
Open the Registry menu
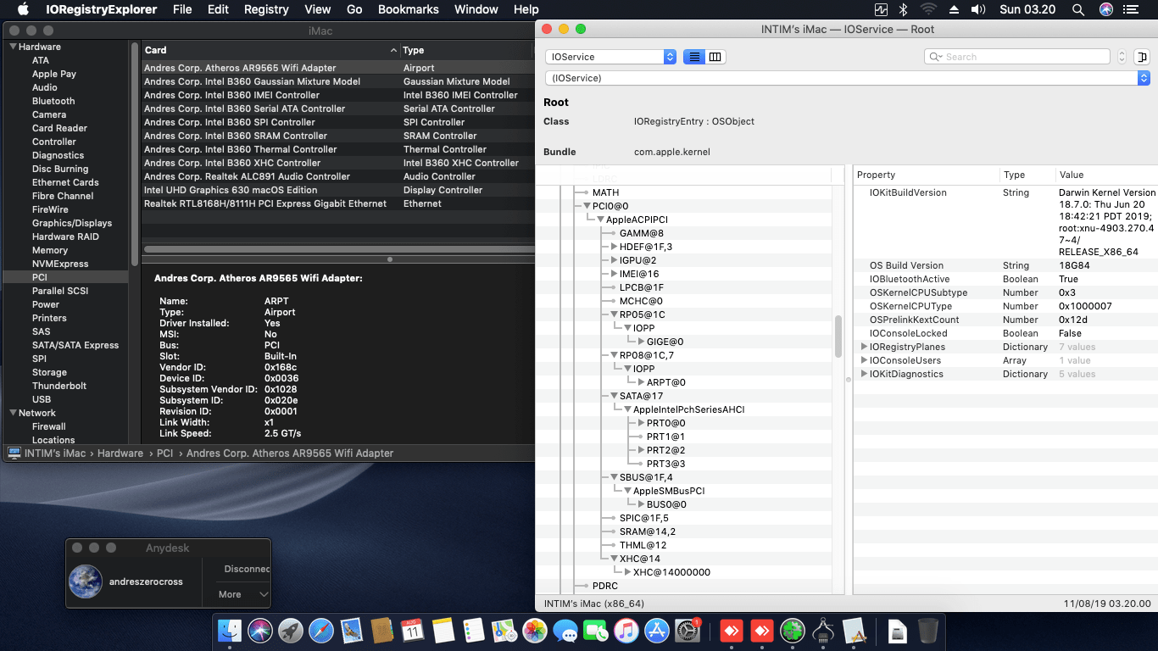pos(266,9)
